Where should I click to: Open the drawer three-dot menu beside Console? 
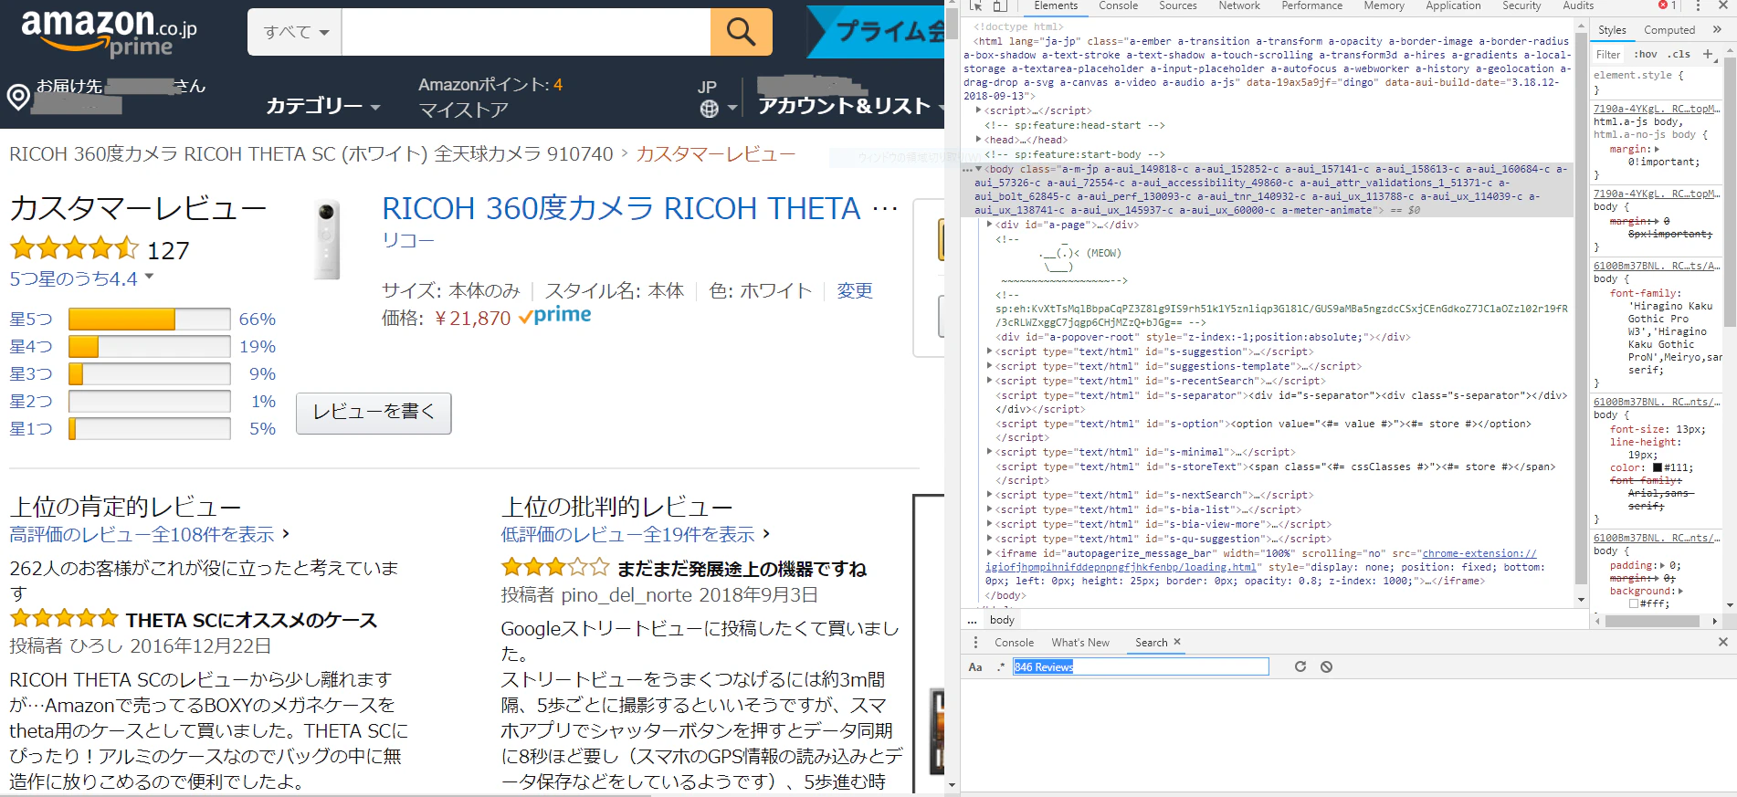(975, 643)
